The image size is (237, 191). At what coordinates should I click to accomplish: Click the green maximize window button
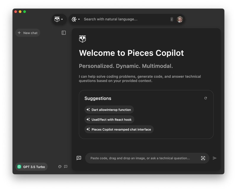[x=25, y=12]
